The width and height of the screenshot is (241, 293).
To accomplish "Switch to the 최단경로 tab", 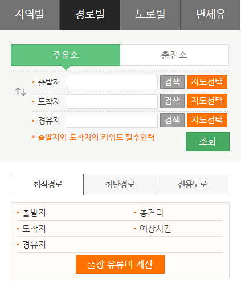I will coord(120,184).
